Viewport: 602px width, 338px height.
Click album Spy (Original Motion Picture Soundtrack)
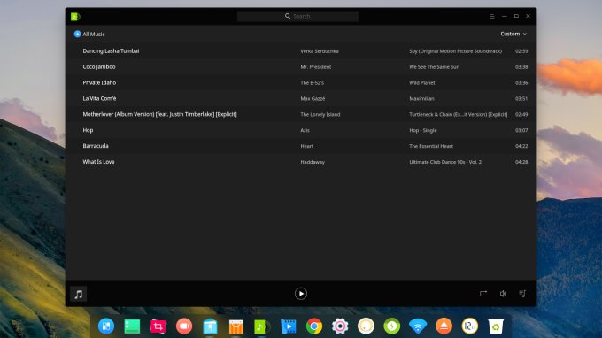[455, 51]
